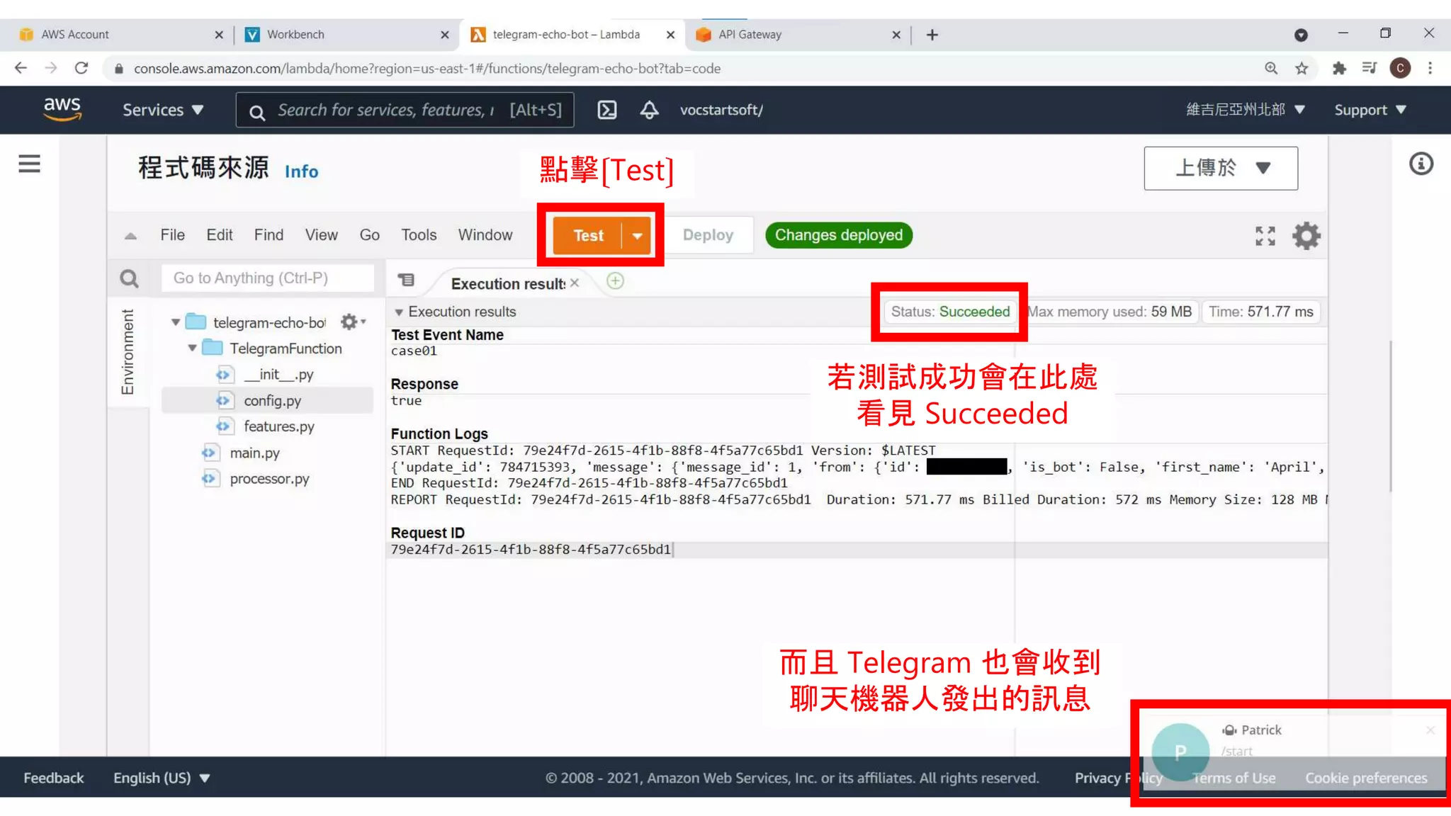
Task: Open __init__.py file
Action: coord(277,374)
